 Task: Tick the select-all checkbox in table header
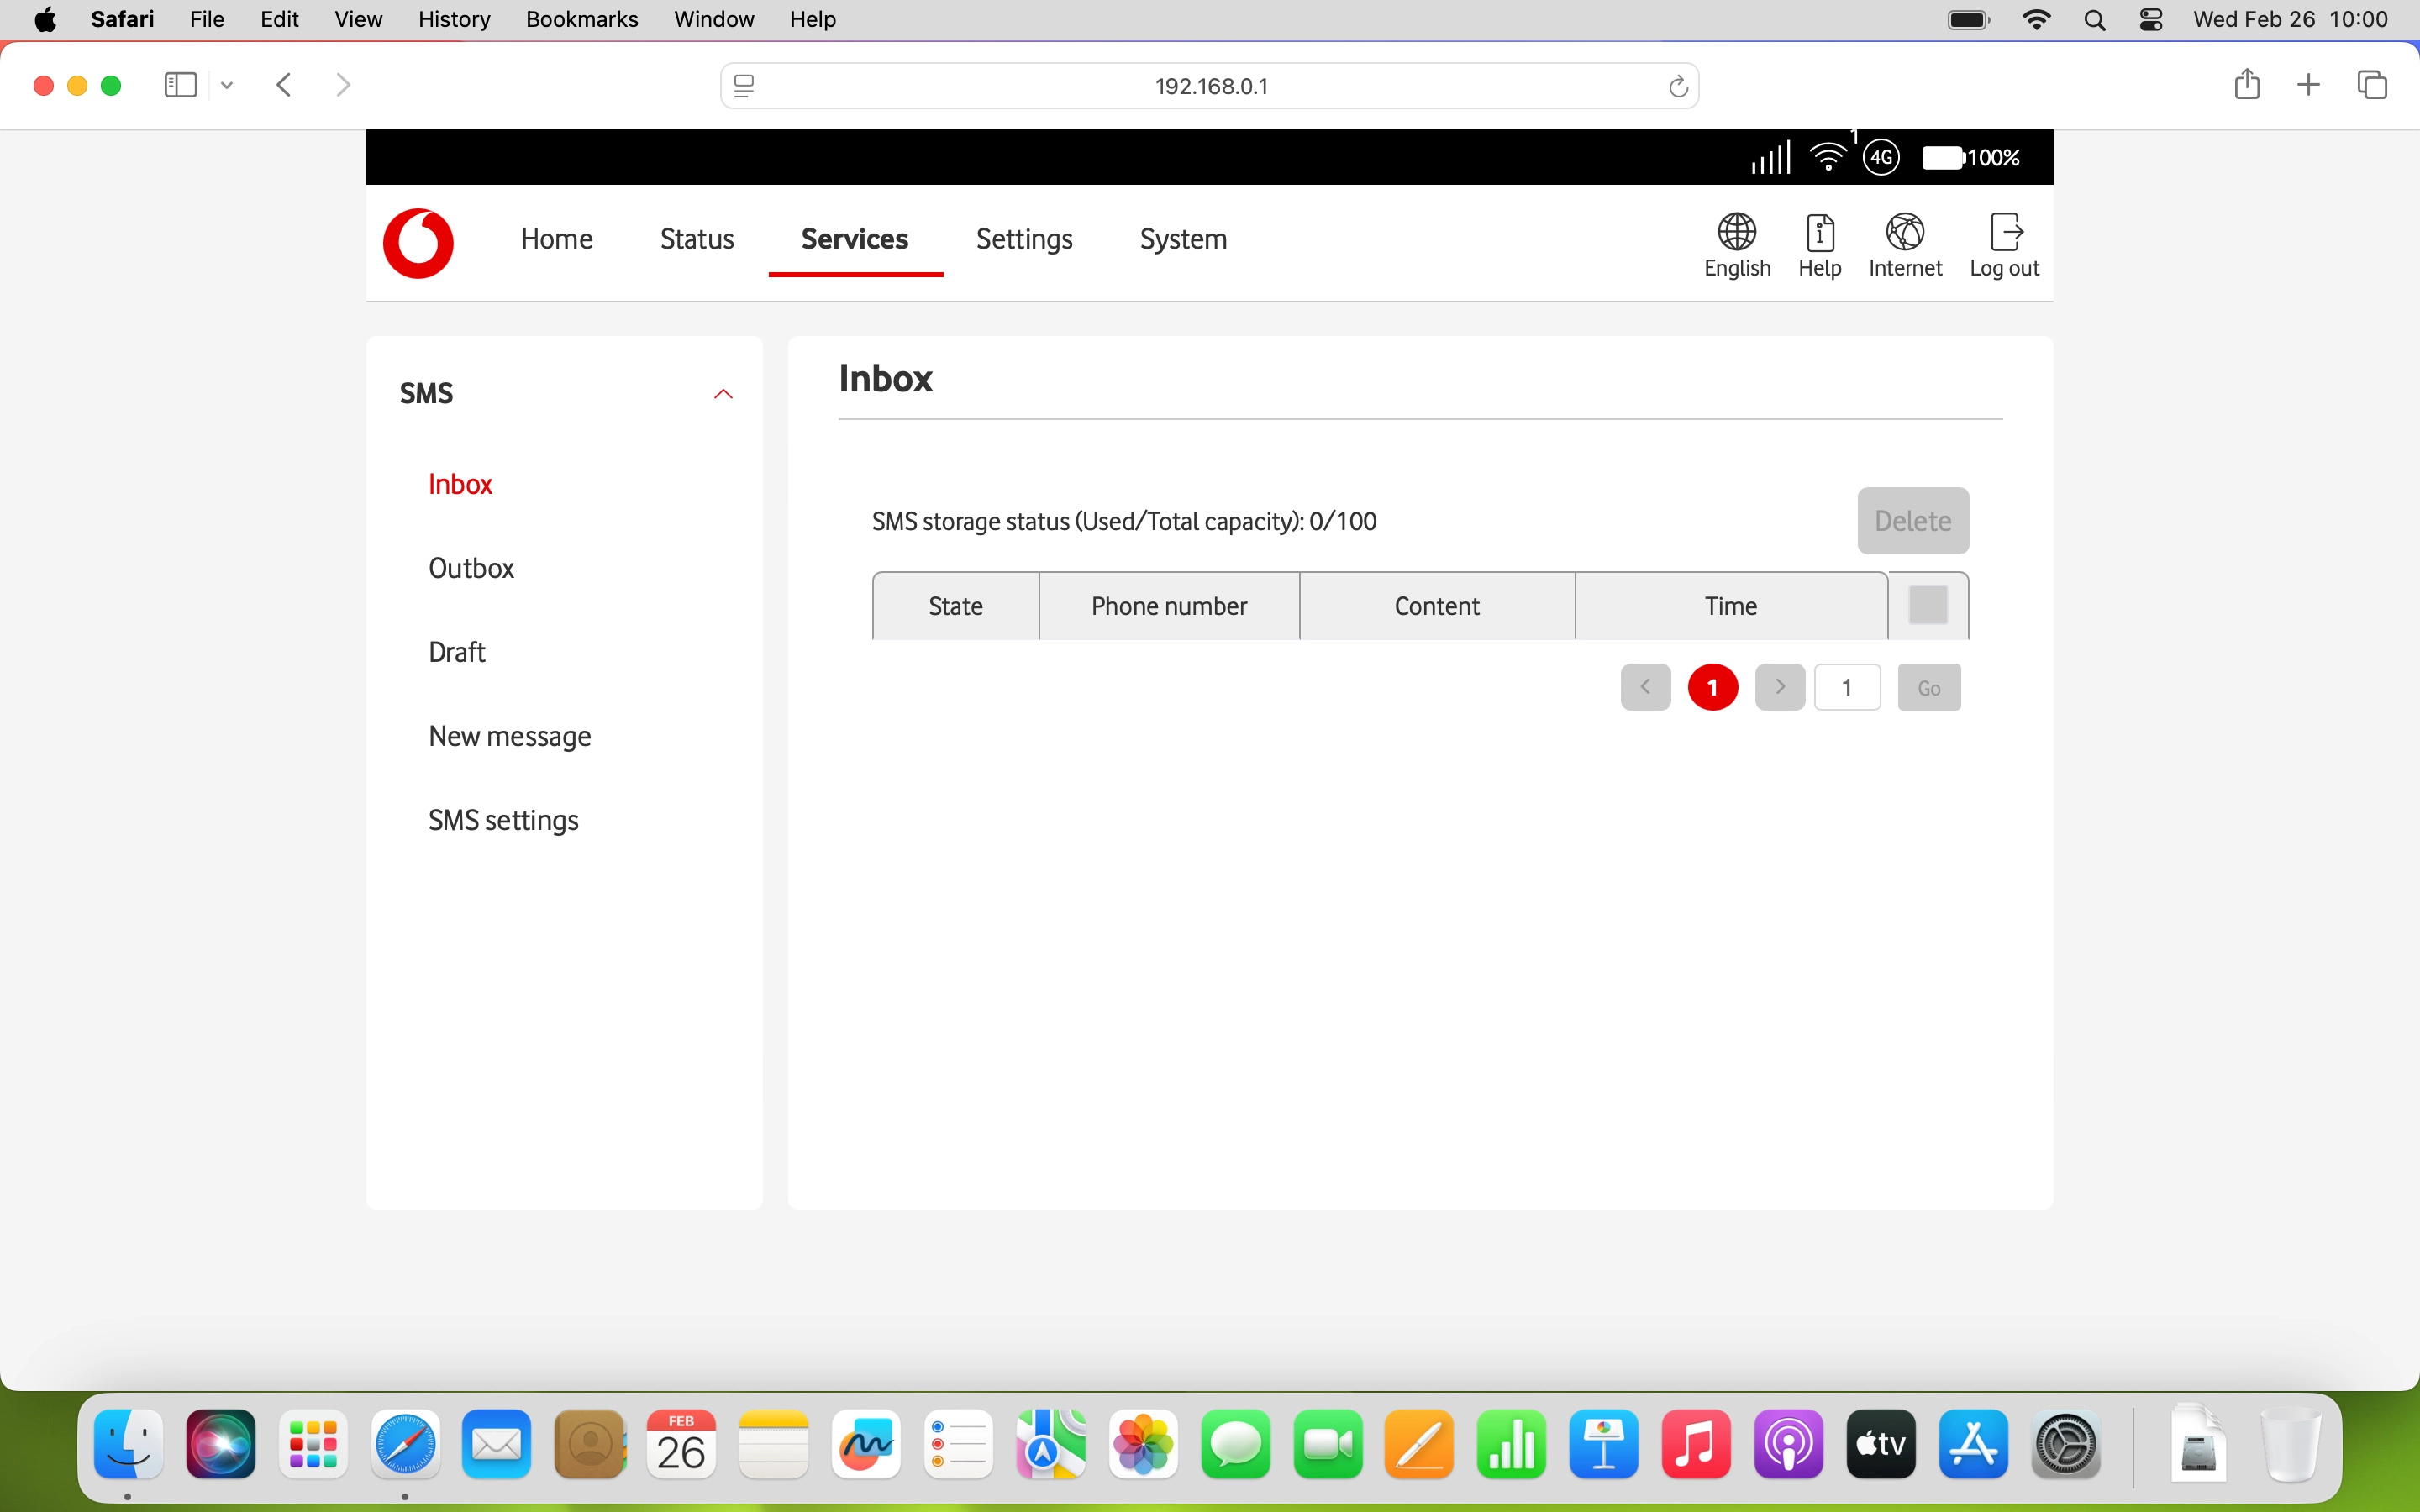1927,605
